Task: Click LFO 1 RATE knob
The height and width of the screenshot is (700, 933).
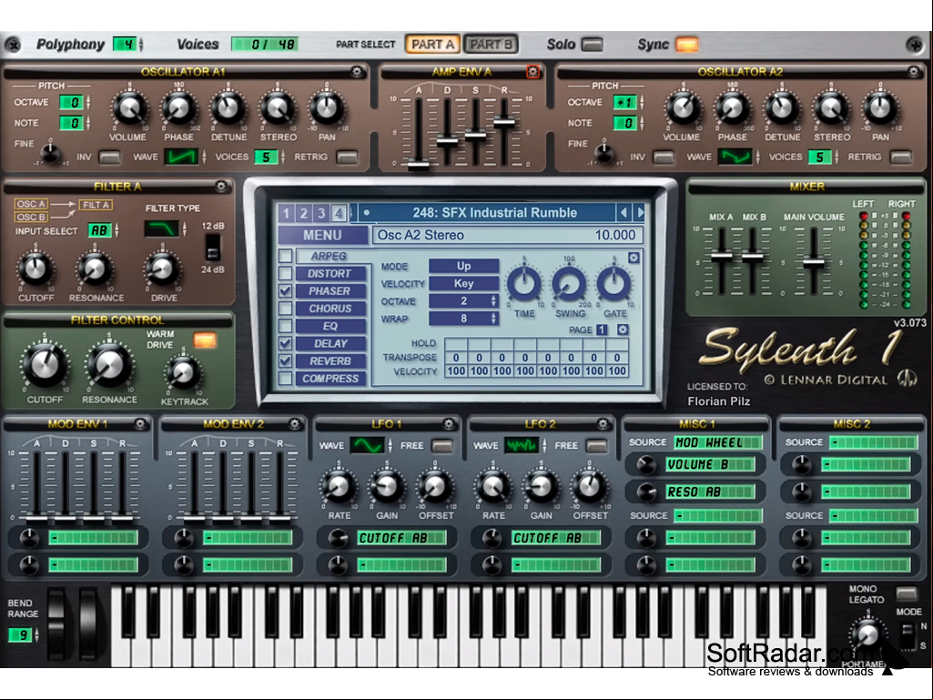Action: click(339, 488)
